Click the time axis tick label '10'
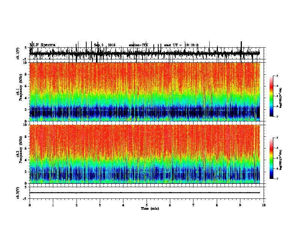 [264, 205]
